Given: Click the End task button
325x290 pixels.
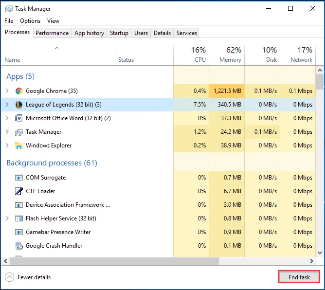Looking at the screenshot, I should click(299, 277).
